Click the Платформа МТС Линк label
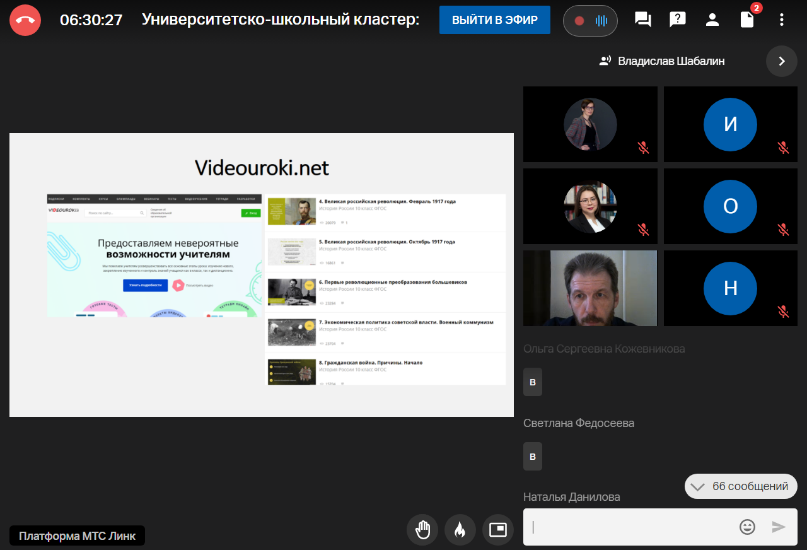This screenshot has height=550, width=807. tap(77, 536)
